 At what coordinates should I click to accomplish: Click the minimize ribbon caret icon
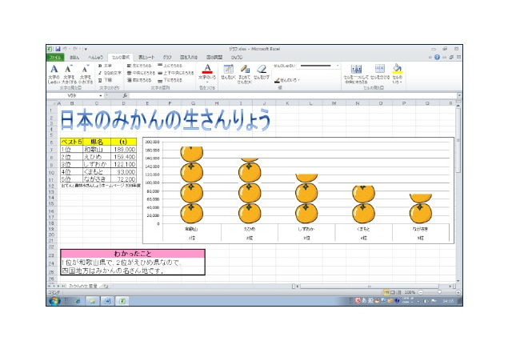point(430,58)
